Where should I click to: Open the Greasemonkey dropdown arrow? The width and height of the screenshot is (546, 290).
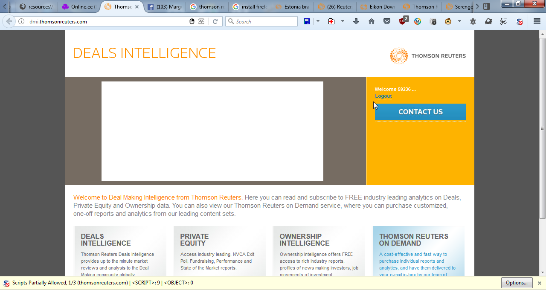pyautogui.click(x=459, y=21)
